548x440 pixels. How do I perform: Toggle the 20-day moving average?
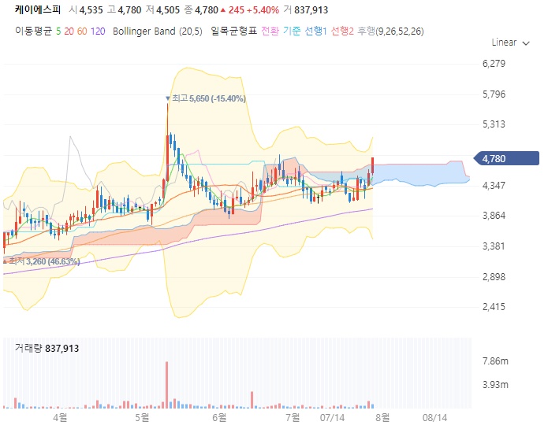(x=69, y=31)
